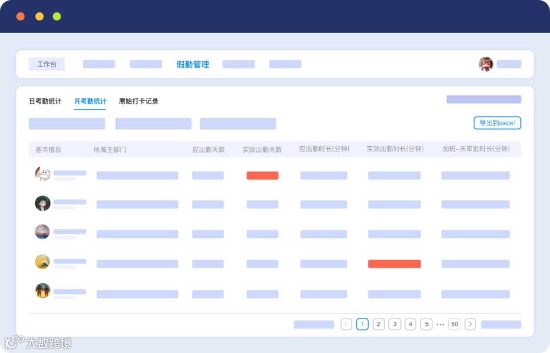Click the 基本信息 column header
Viewport: 550px width, 353px height.
(x=48, y=149)
